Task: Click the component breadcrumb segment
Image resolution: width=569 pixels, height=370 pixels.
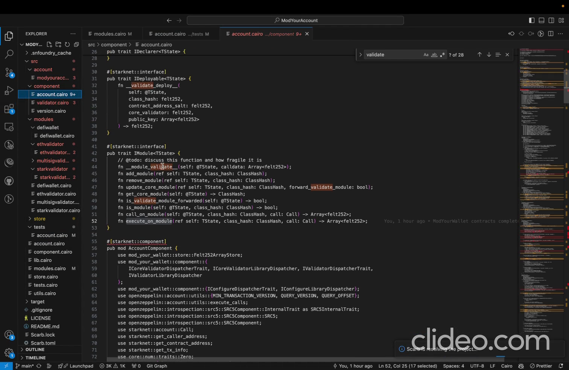Action: 114,44
